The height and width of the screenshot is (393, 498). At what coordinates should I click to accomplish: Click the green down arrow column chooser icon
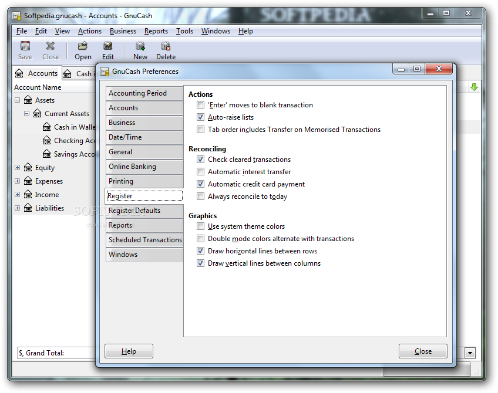pyautogui.click(x=474, y=87)
